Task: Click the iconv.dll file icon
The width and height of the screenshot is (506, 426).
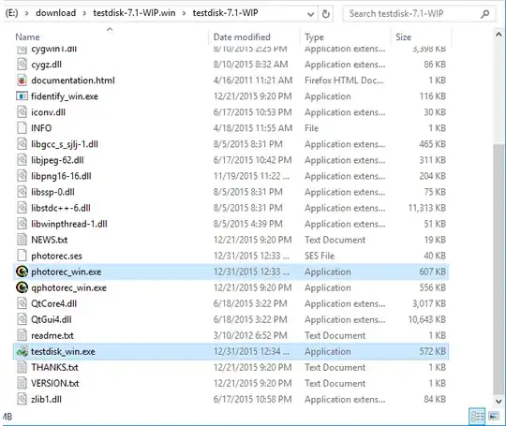Action: [22, 112]
